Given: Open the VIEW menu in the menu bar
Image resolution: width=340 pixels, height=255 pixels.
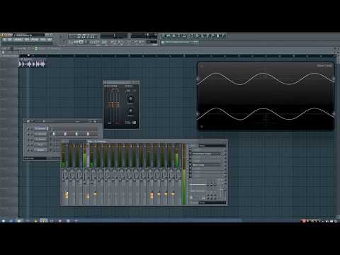Looking at the screenshot, I should pyautogui.click(x=27, y=40).
